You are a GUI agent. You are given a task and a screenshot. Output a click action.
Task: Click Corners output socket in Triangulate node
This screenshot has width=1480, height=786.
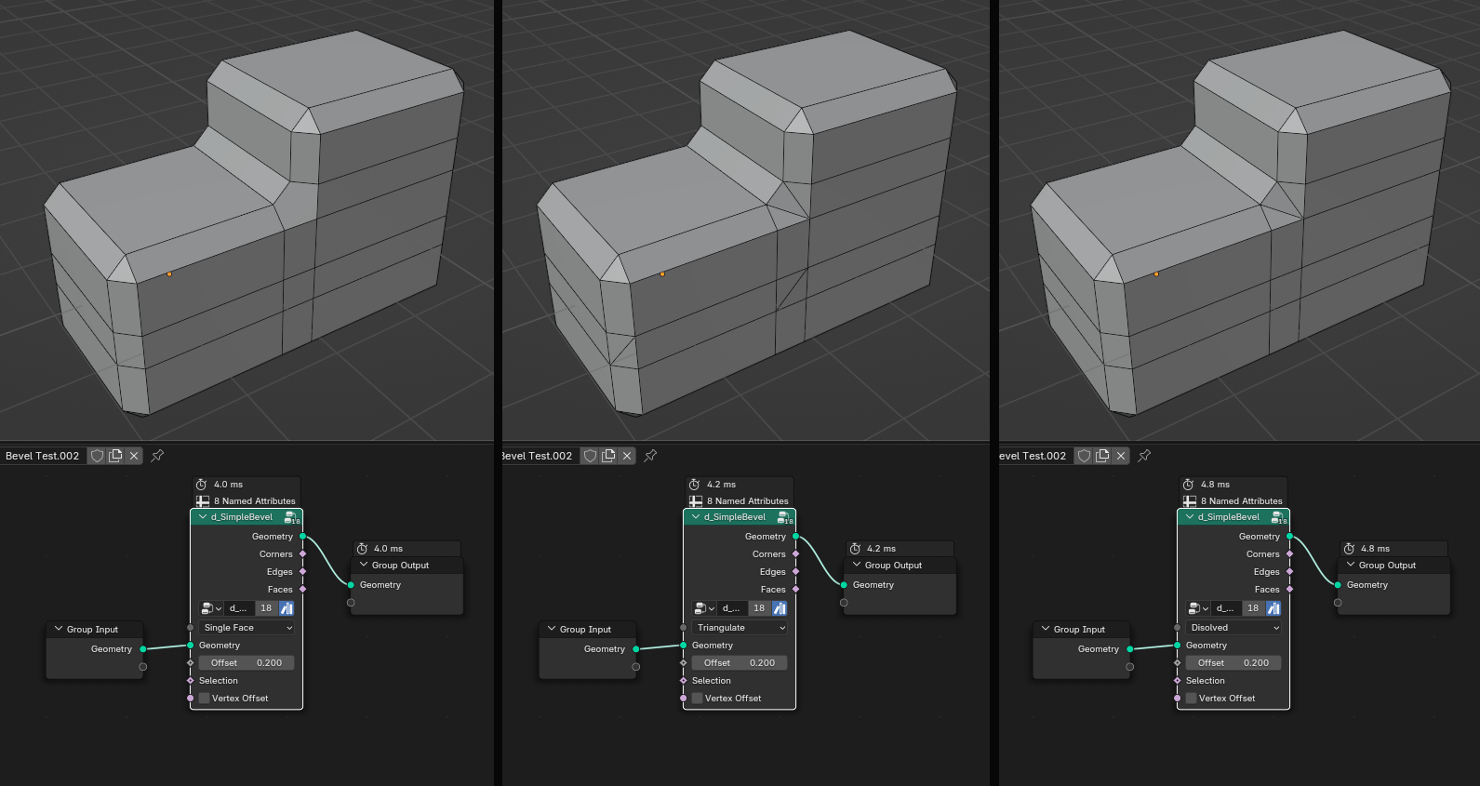click(795, 554)
